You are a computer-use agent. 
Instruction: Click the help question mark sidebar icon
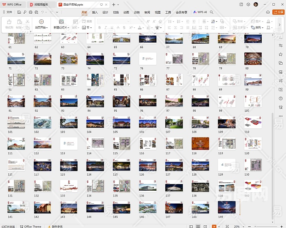tap(281, 98)
